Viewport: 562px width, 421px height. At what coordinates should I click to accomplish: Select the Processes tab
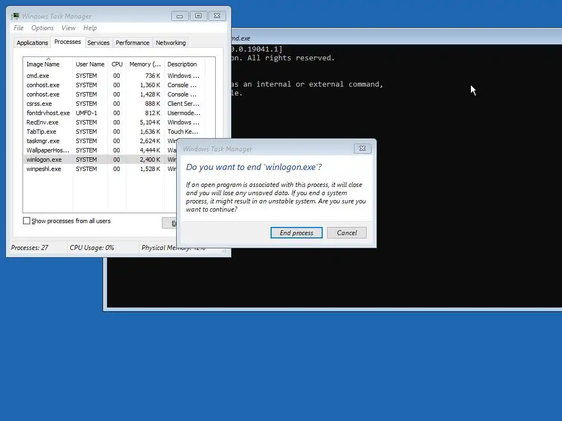pyautogui.click(x=68, y=42)
